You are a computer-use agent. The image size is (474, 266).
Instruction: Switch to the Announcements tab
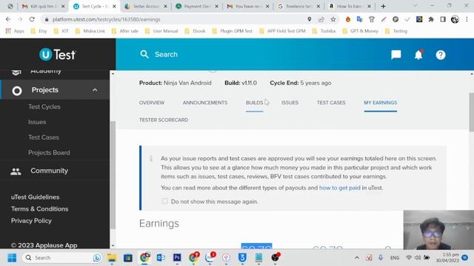pos(205,103)
